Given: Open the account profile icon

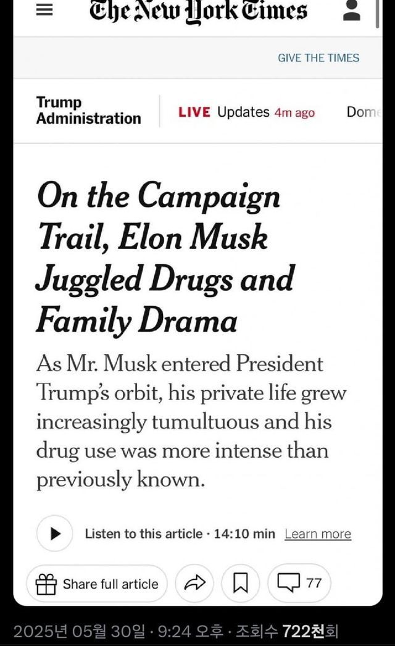Looking at the screenshot, I should pos(352,10).
